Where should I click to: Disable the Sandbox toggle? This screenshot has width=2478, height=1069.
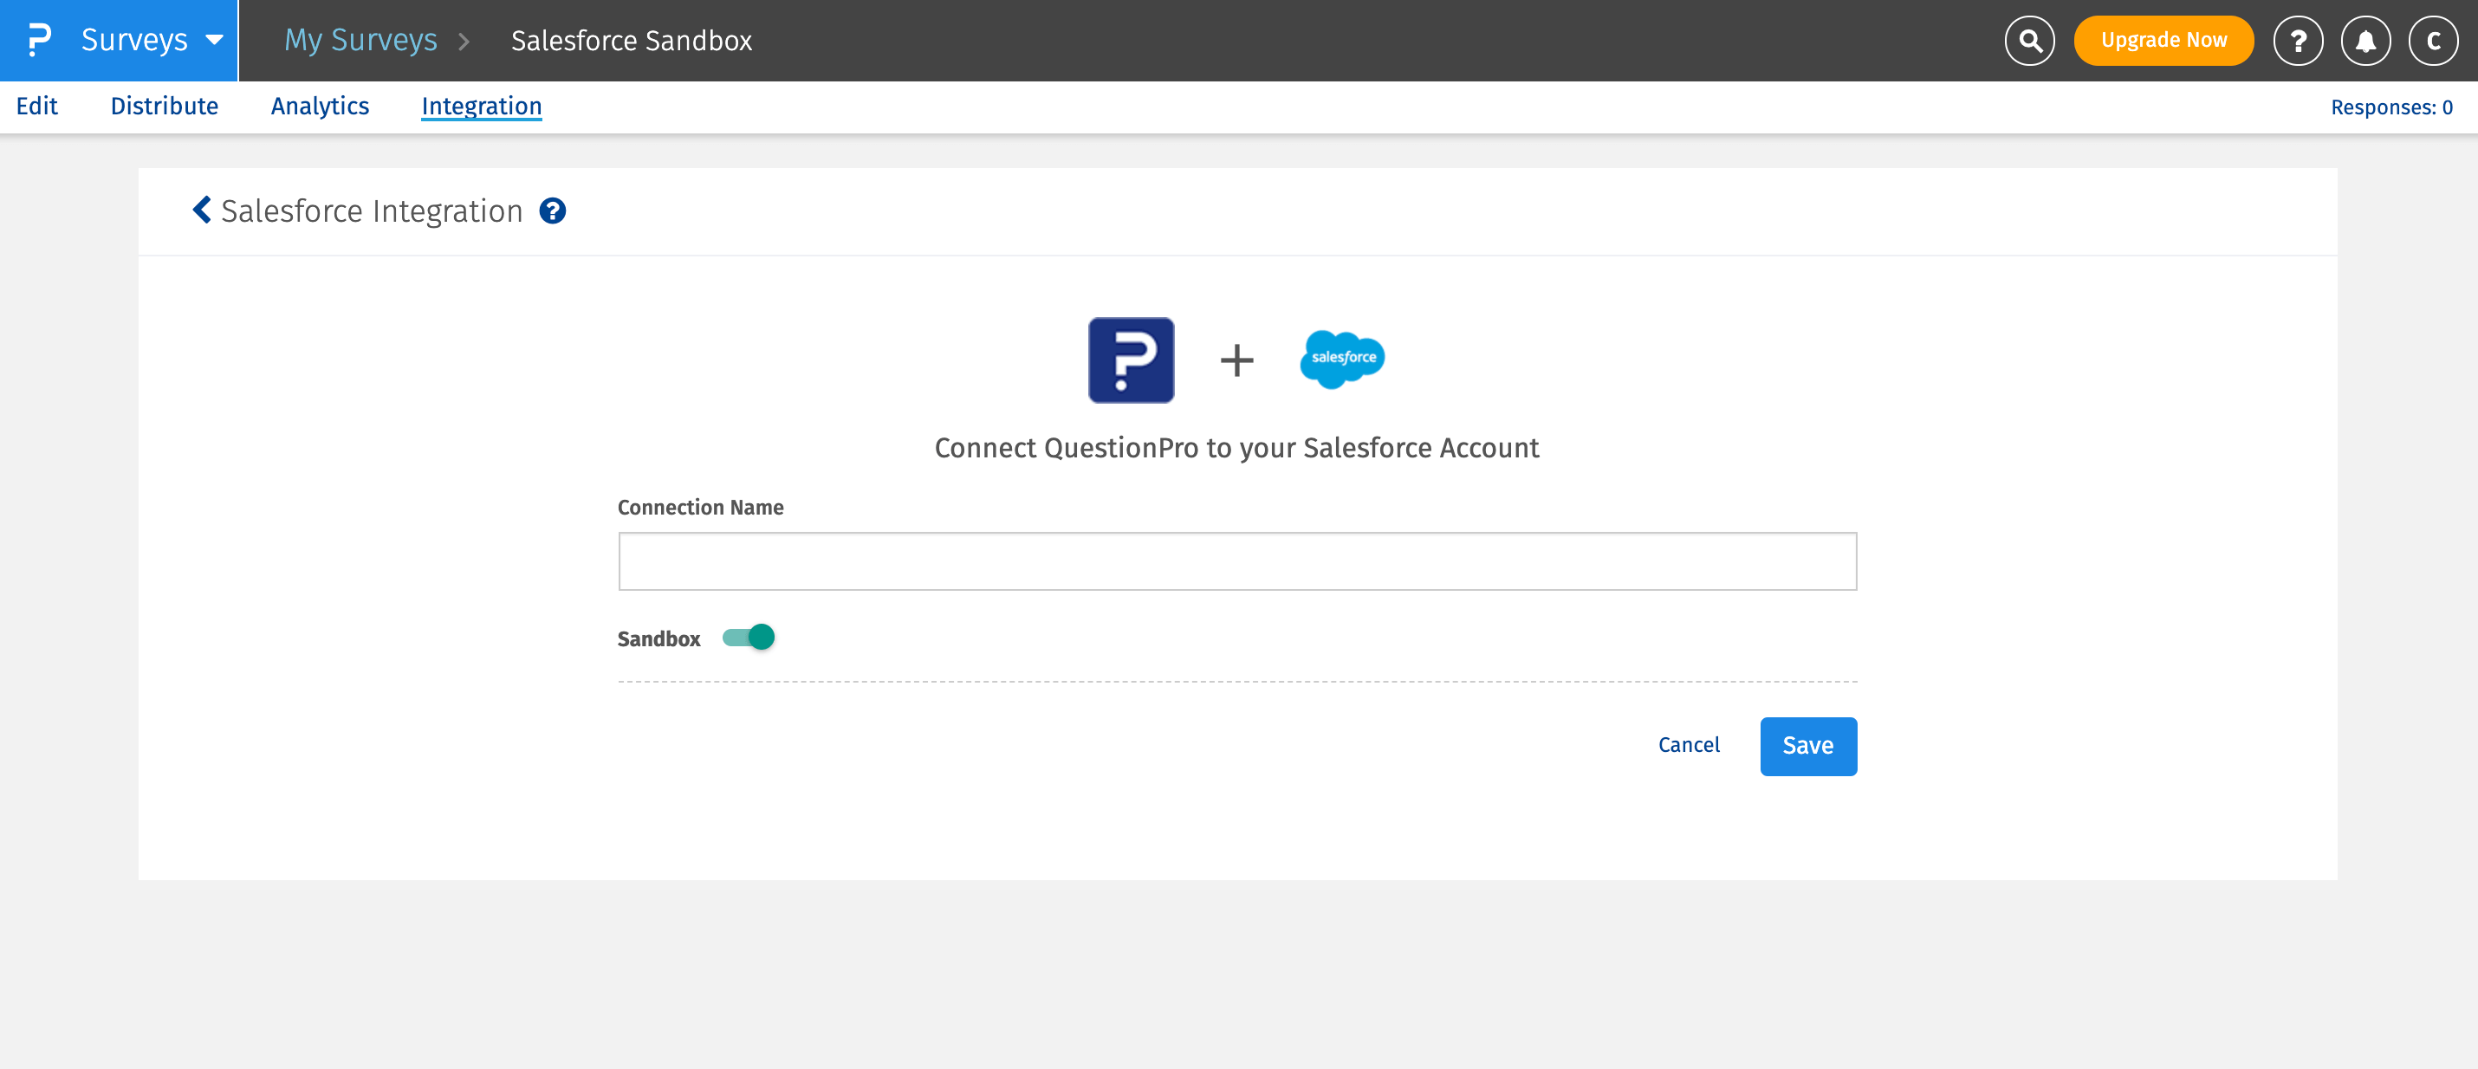tap(749, 637)
